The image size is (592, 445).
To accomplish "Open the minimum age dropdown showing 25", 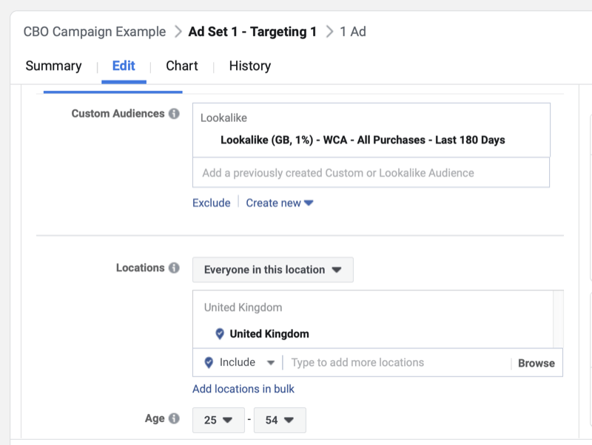I will click(218, 420).
